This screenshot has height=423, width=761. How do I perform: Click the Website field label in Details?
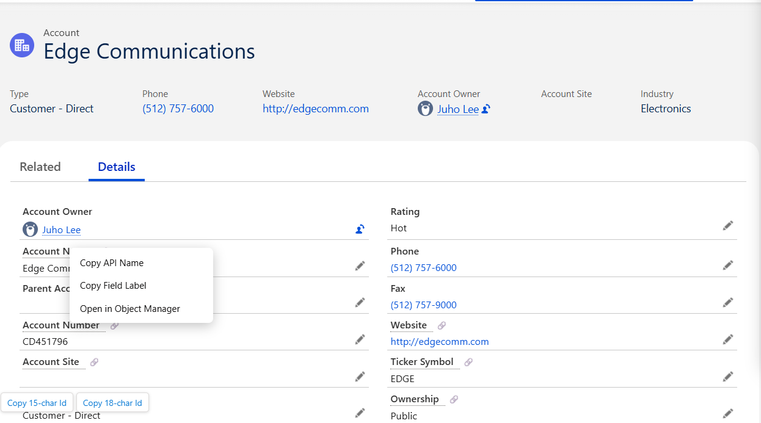coord(409,325)
